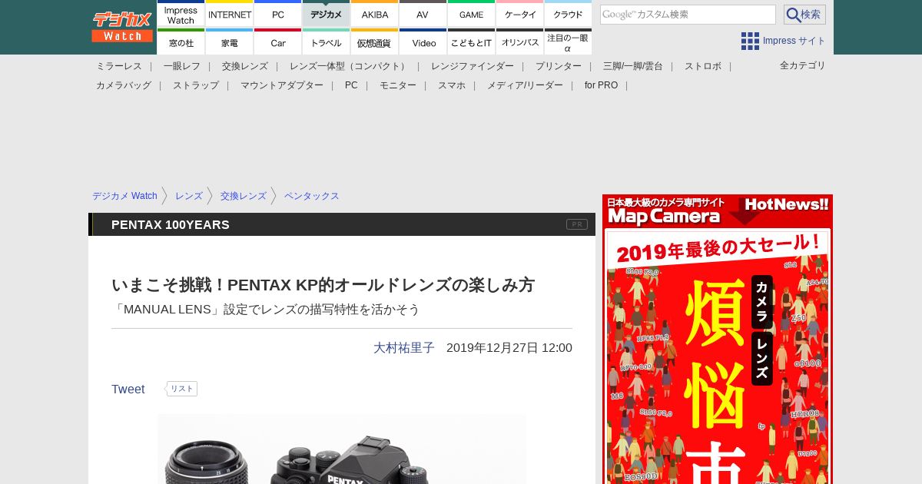
Task: Go to the 三脚/一脚/雲台 category
Action: pyautogui.click(x=633, y=66)
